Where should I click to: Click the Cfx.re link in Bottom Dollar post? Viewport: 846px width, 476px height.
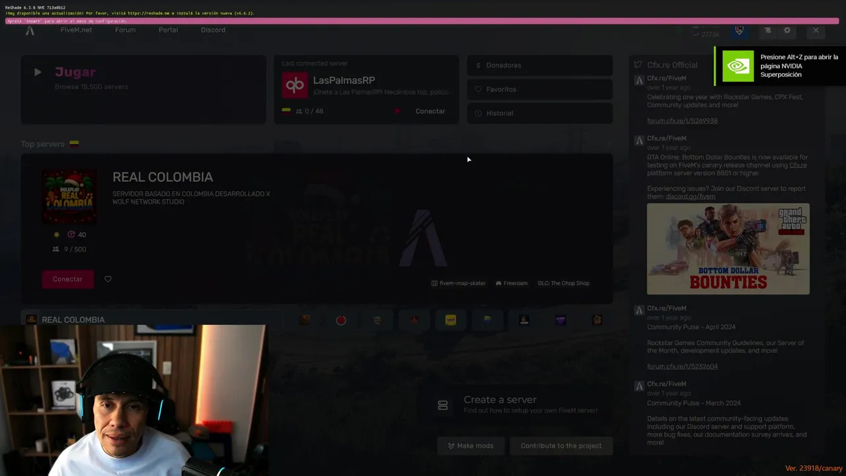coord(798,165)
